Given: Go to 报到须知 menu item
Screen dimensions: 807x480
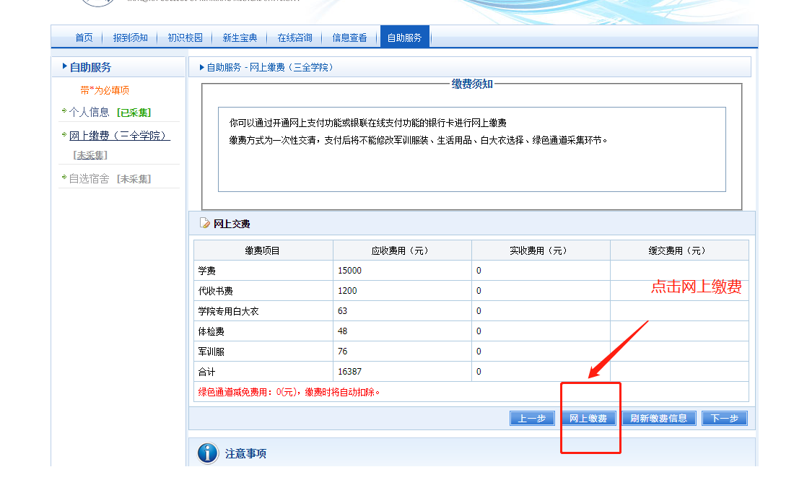Looking at the screenshot, I should (x=130, y=38).
